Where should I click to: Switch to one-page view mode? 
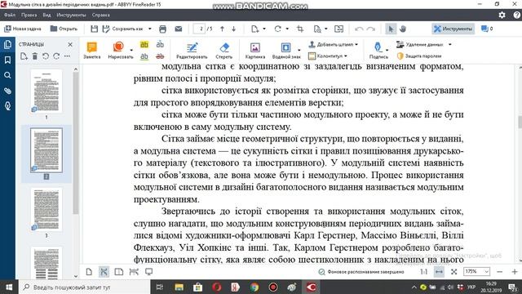[x=89, y=272]
